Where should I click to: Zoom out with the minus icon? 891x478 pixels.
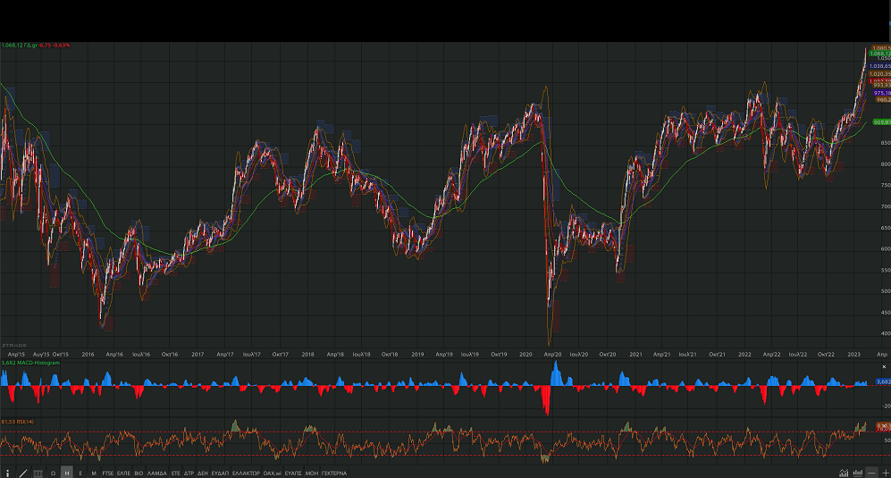tap(872, 472)
